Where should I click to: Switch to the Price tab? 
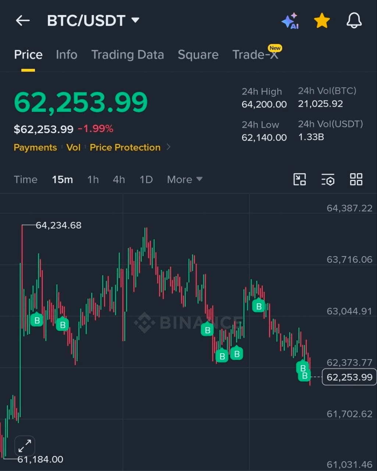tap(28, 55)
